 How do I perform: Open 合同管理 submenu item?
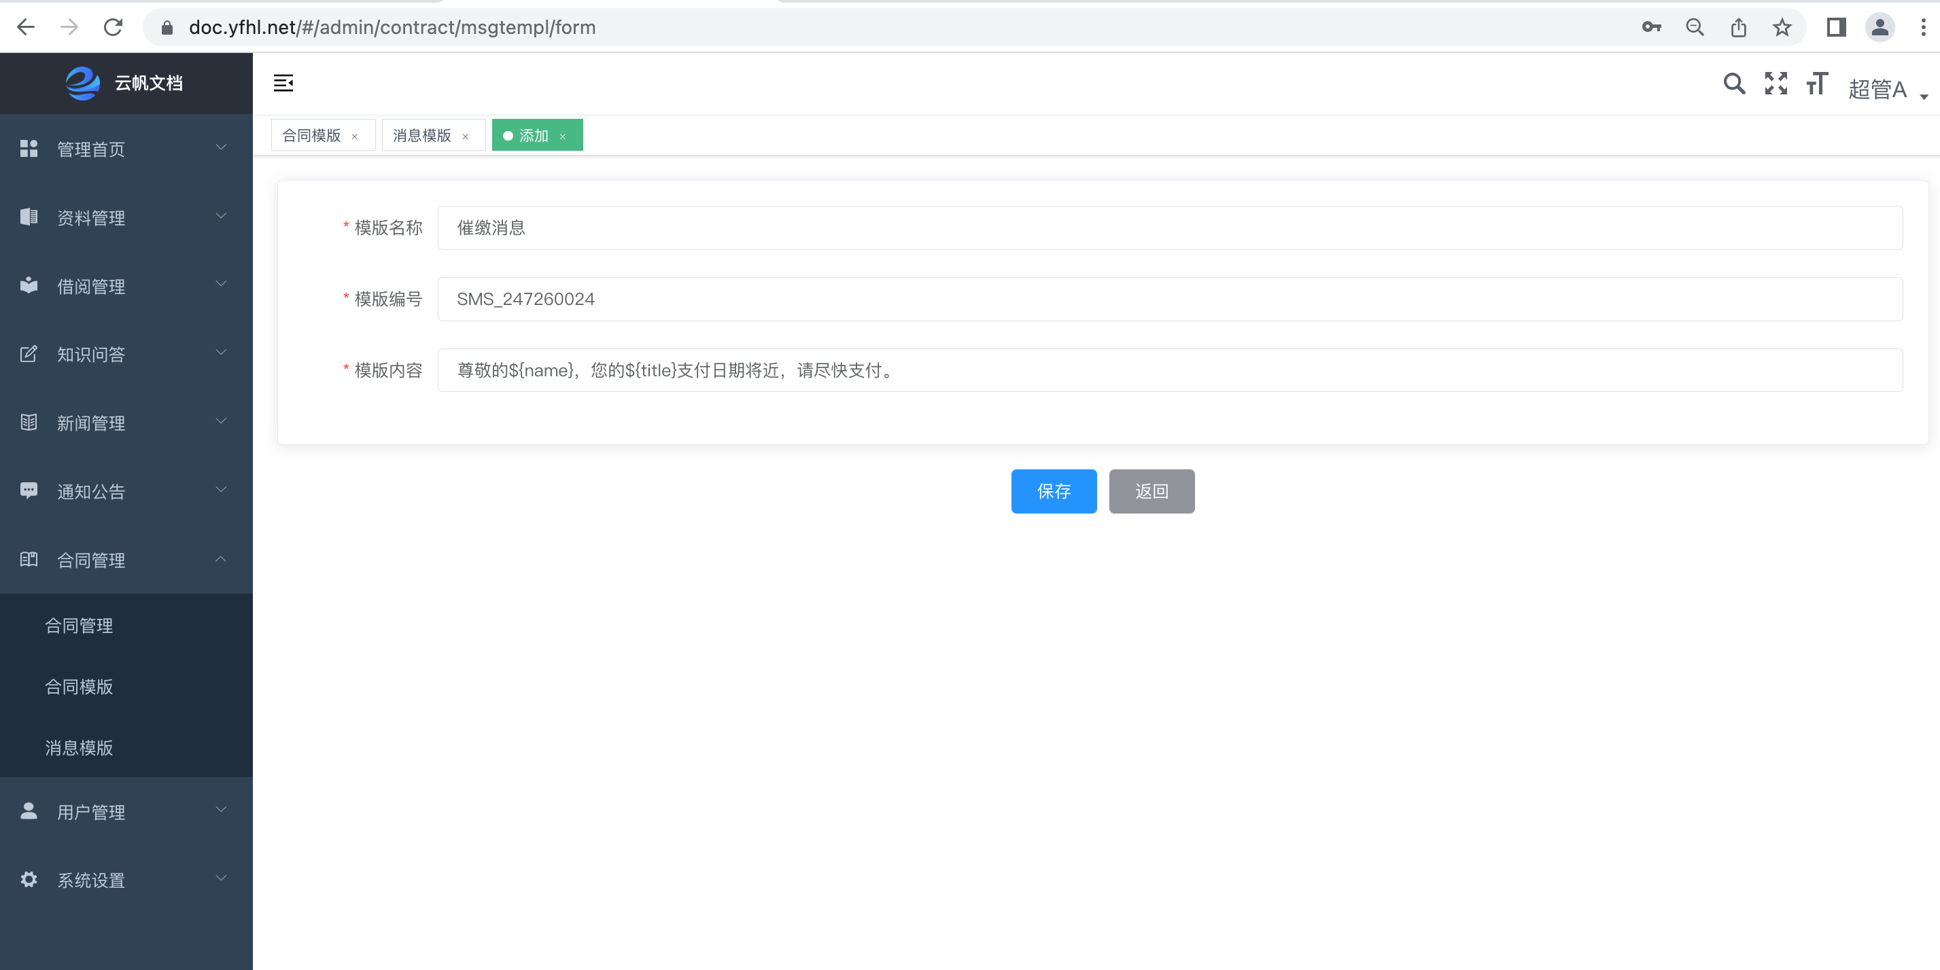pyautogui.click(x=126, y=626)
